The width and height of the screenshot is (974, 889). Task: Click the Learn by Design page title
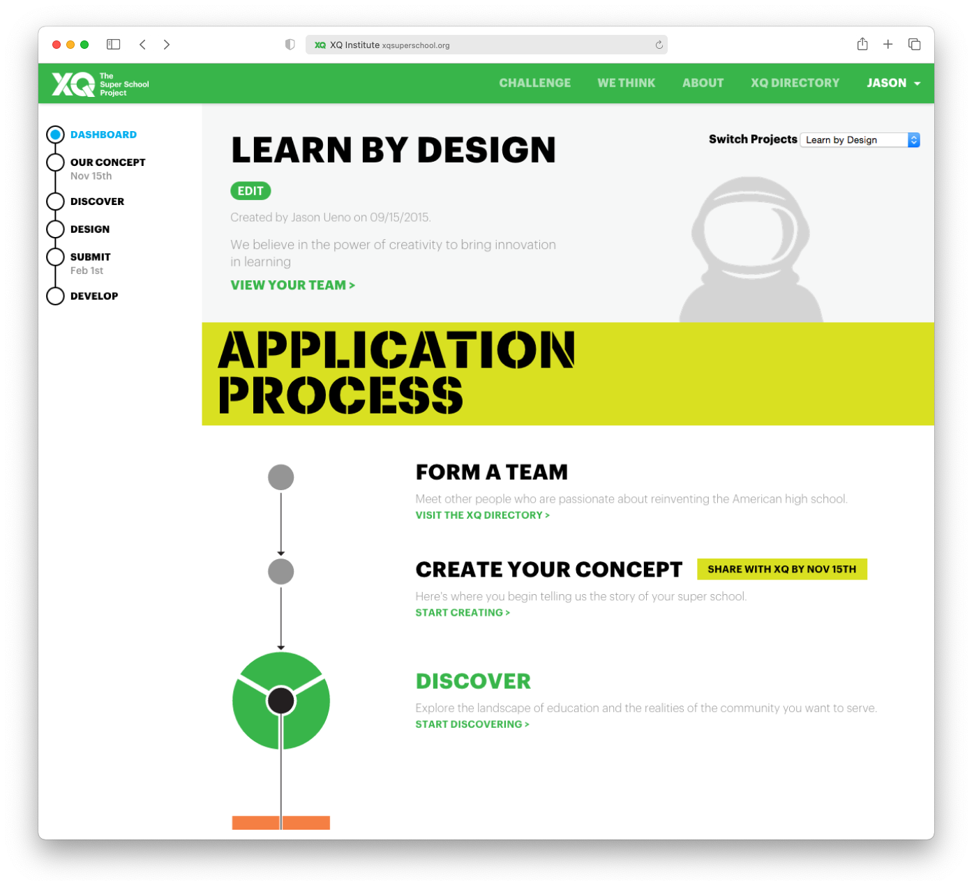(394, 150)
